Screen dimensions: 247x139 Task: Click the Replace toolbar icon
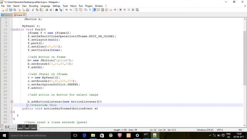[x=61, y=10]
